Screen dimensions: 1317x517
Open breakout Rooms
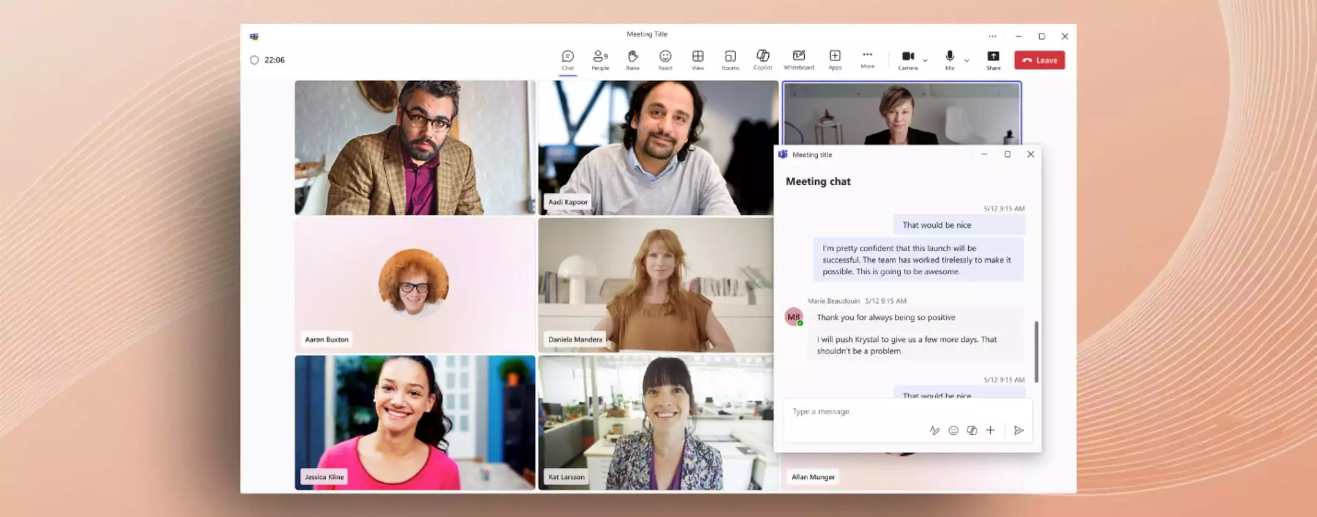click(730, 60)
